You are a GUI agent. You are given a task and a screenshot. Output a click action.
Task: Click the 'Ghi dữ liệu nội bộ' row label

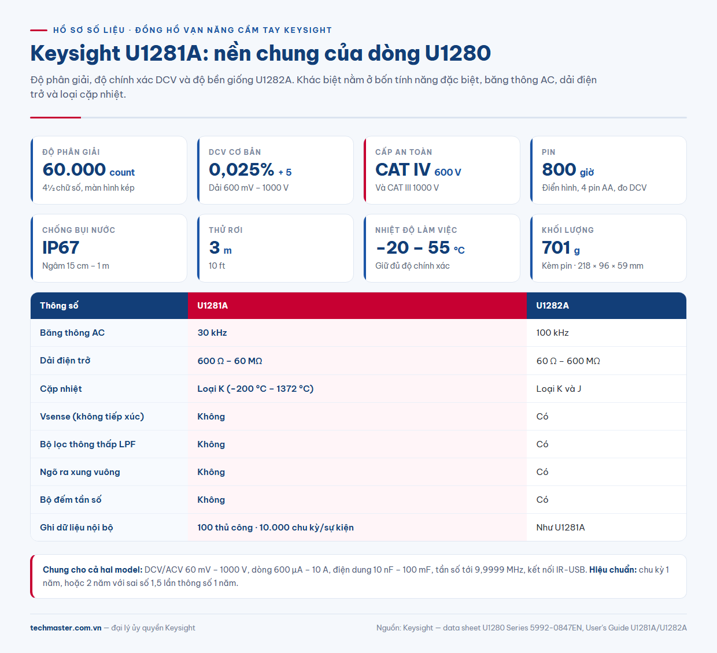tap(76, 527)
